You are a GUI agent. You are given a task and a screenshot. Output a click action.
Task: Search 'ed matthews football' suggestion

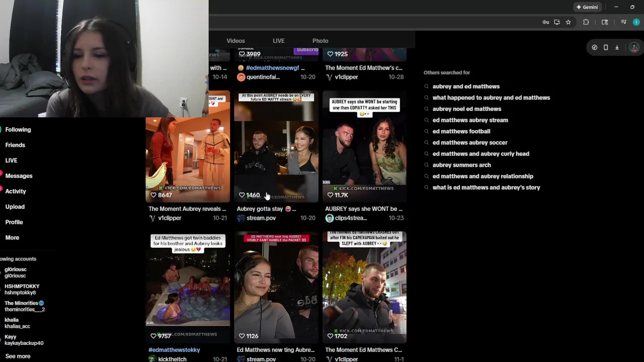(x=461, y=131)
